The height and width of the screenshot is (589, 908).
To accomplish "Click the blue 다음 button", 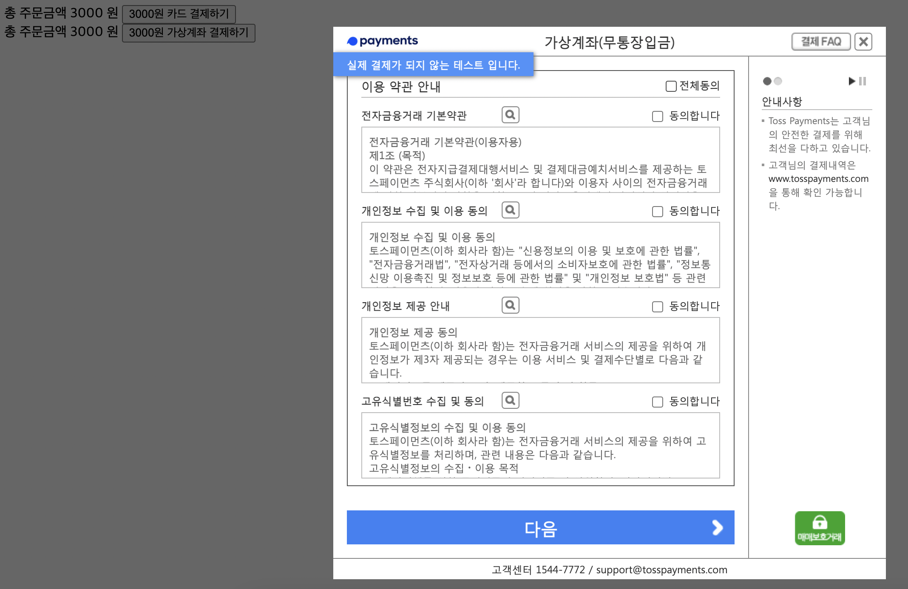I will [540, 527].
